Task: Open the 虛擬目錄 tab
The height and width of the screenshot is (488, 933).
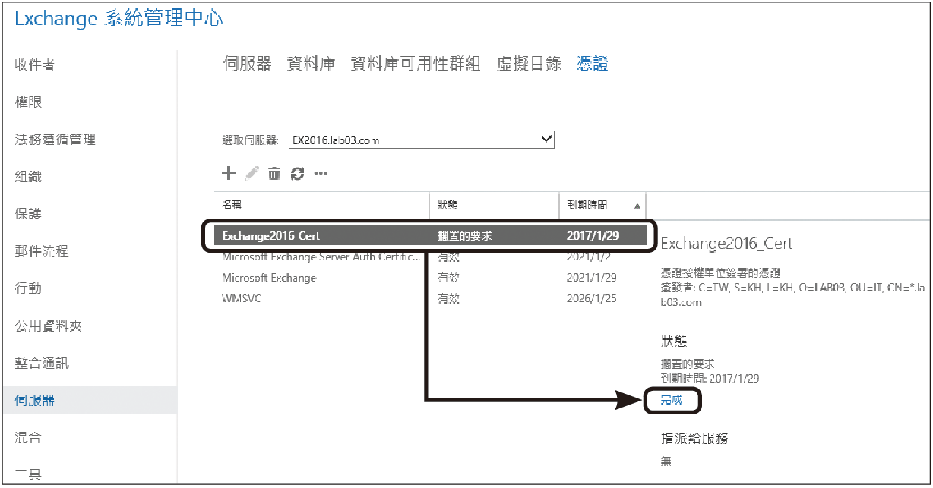Action: [x=529, y=64]
